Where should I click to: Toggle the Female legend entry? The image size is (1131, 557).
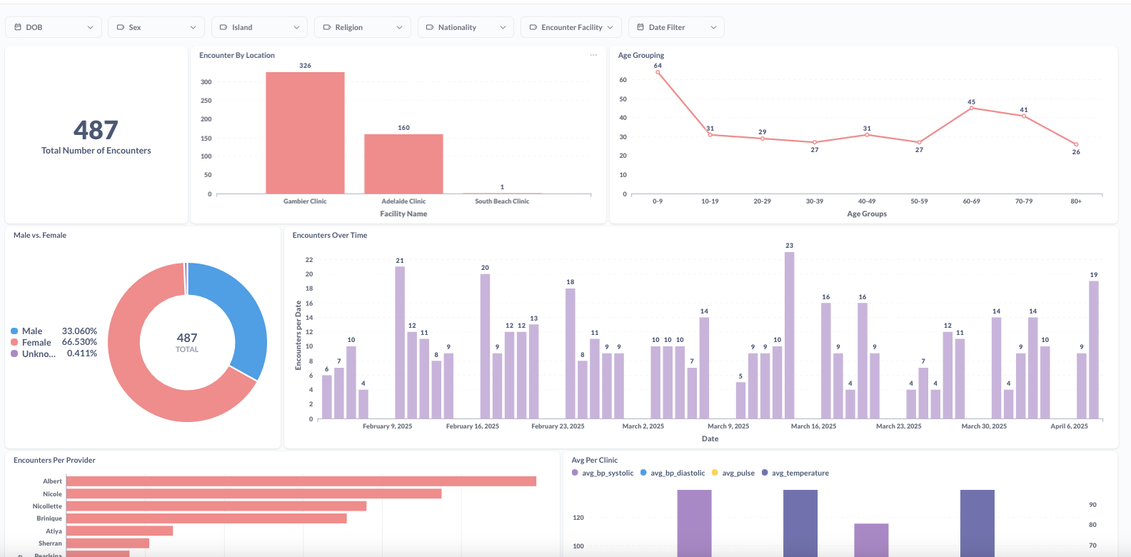(x=36, y=343)
